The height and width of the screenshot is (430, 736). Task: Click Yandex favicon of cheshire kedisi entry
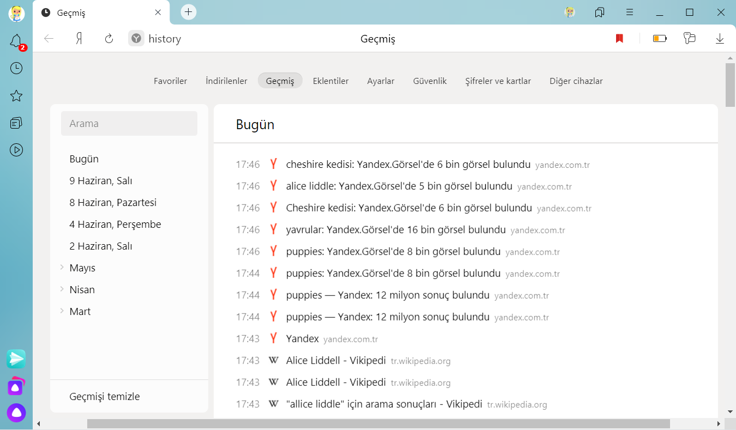pos(274,164)
